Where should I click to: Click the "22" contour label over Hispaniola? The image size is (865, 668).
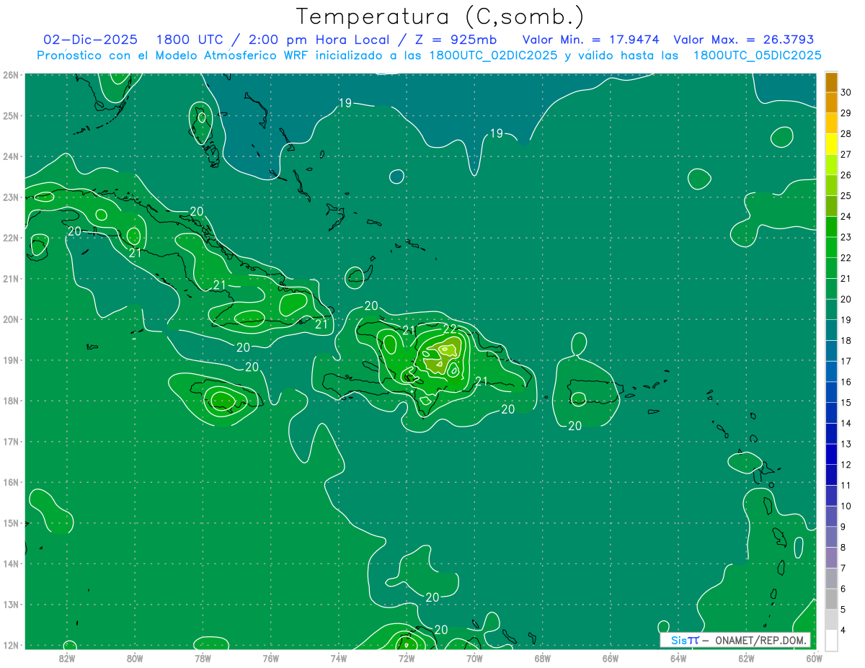tap(451, 329)
